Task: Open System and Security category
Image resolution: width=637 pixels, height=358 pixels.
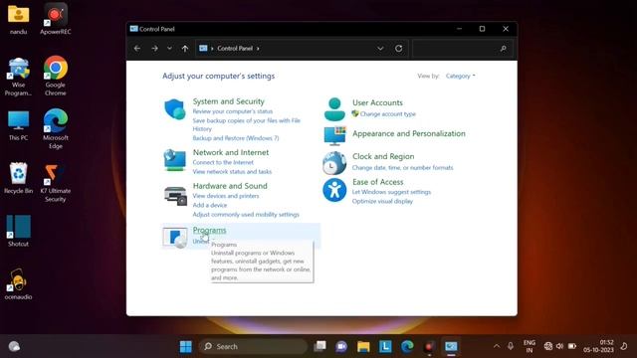Action: (x=228, y=101)
